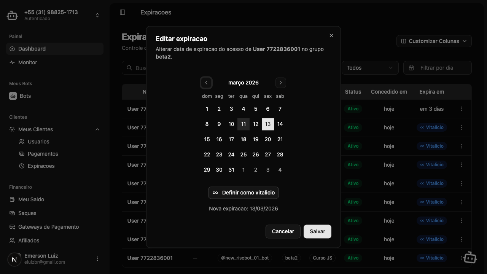The height and width of the screenshot is (274, 487).
Task: Toggle the sidebar panel icon
Action: (x=123, y=12)
